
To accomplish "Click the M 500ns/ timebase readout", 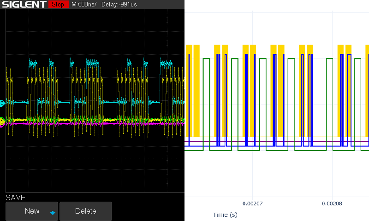I will [x=84, y=4].
